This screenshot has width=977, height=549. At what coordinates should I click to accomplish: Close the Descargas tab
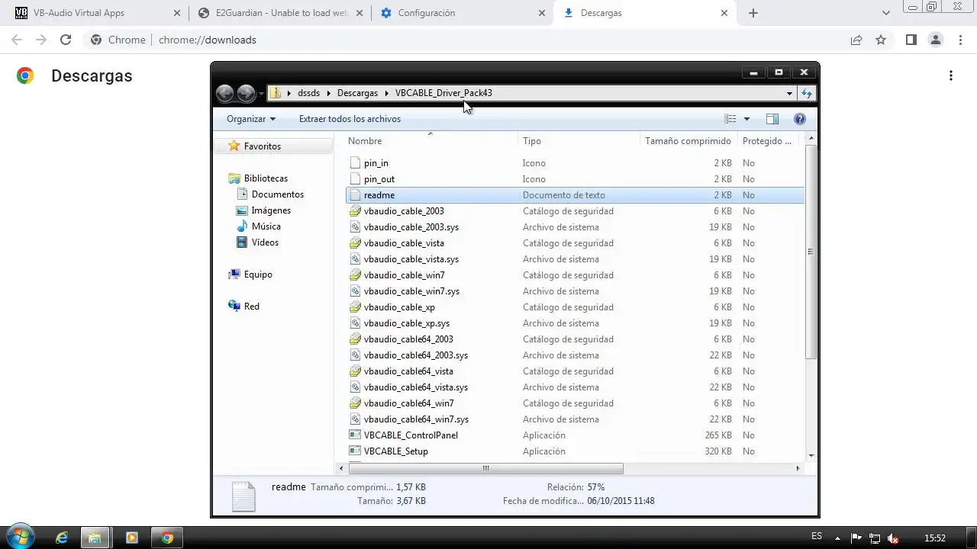point(725,13)
